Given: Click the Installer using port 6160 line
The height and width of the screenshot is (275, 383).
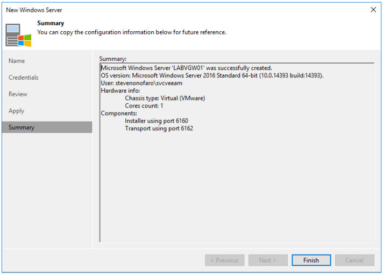Looking at the screenshot, I should [x=157, y=121].
